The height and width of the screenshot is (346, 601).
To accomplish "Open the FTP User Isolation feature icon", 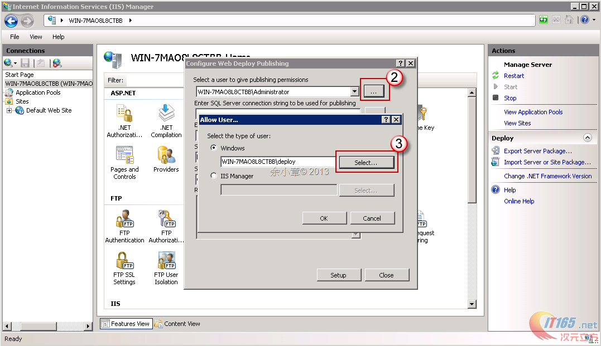I will 166,260.
